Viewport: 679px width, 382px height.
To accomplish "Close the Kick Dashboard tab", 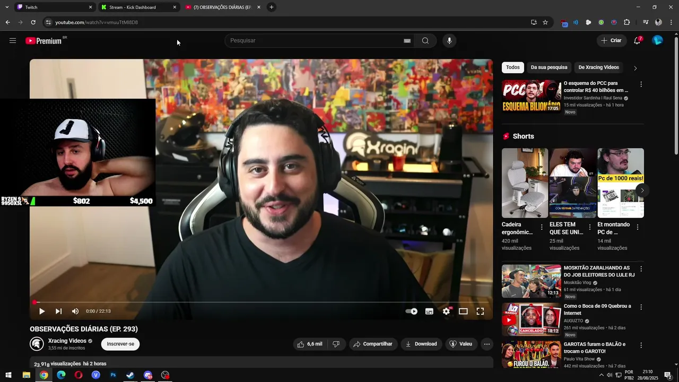I will 175,7.
